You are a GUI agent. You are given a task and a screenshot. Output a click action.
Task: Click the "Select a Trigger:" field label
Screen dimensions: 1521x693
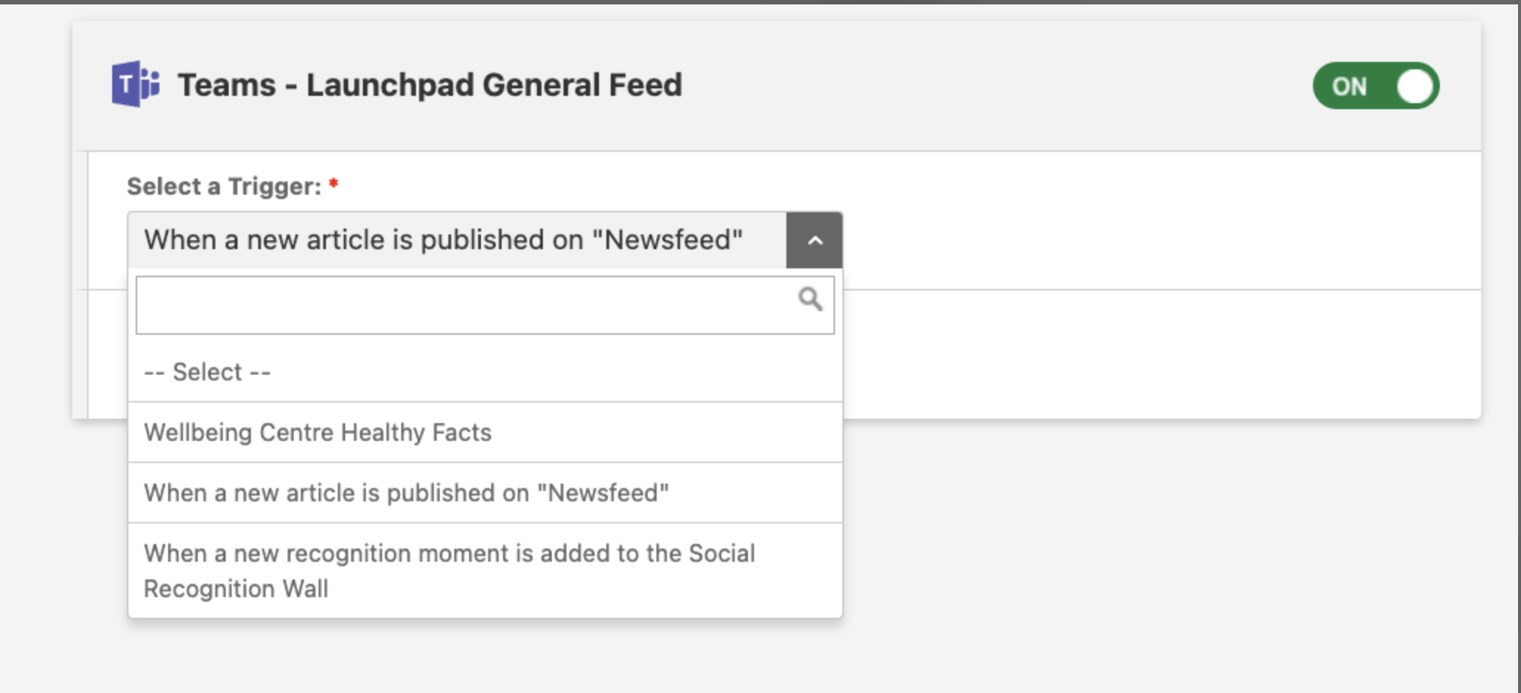(x=224, y=187)
